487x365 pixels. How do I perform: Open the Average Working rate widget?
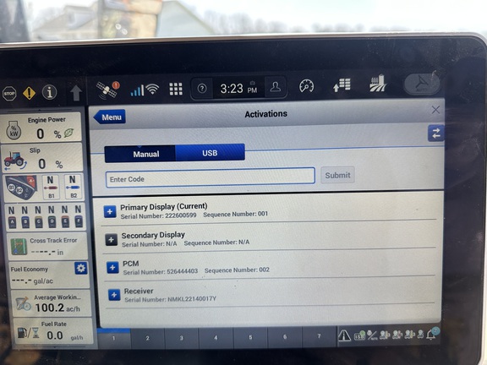click(52, 302)
